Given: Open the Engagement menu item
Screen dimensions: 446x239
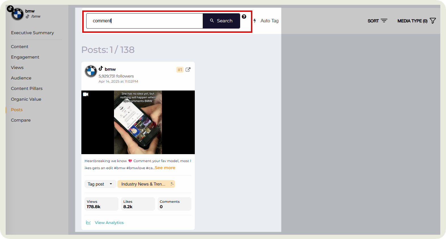Looking at the screenshot, I should click(x=25, y=57).
